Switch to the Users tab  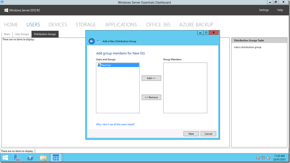(7, 34)
